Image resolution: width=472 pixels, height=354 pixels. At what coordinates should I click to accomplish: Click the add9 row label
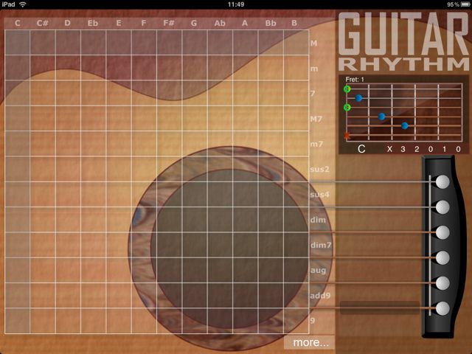click(x=320, y=296)
